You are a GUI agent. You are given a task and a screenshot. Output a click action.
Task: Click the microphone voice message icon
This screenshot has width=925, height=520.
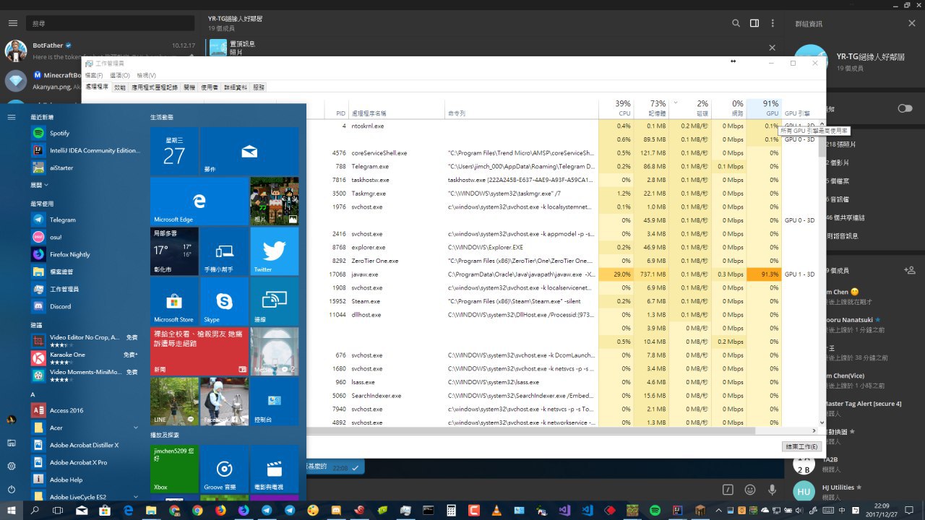772,490
